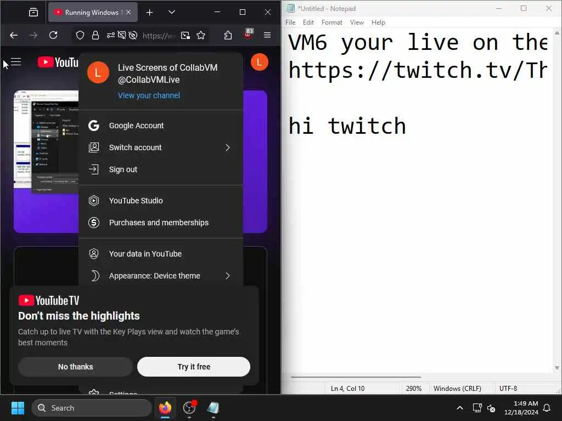
Task: Expand the list all tabs chevron
Action: [172, 12]
